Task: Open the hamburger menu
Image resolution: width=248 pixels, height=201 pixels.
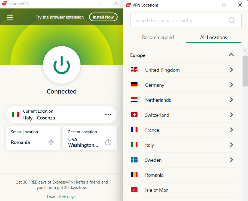Action: [x=10, y=17]
